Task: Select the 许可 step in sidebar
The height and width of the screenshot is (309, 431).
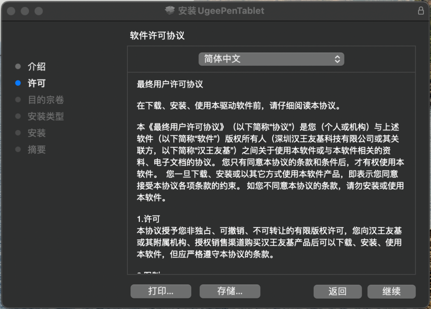Action: (x=36, y=83)
